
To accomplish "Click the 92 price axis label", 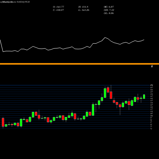I will pyautogui.click(x=151, y=120).
